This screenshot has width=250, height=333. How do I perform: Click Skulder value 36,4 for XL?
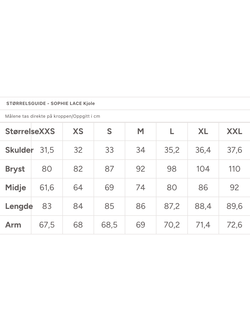click(x=203, y=150)
